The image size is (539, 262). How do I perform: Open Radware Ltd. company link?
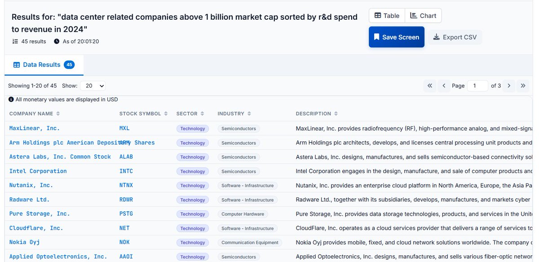(30, 200)
